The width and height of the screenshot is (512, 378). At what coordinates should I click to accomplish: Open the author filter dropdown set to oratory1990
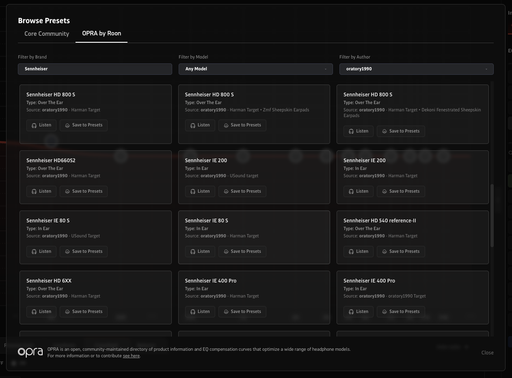pos(417,69)
